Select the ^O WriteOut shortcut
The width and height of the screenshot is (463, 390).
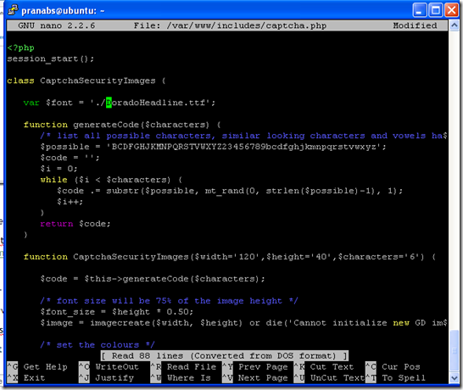point(109,366)
